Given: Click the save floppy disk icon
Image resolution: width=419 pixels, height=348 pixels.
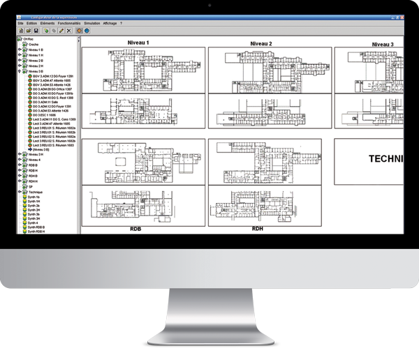Looking at the screenshot, I should [35, 31].
